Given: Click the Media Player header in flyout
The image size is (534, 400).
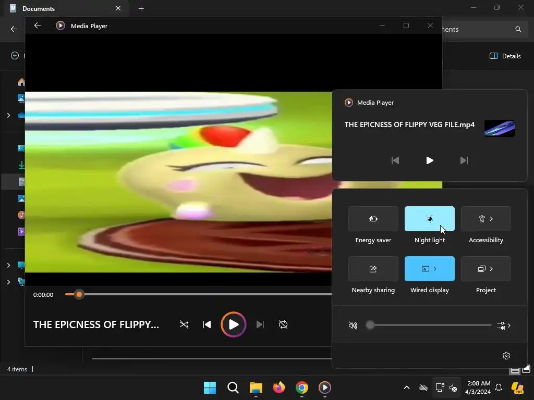Looking at the screenshot, I should coord(369,103).
